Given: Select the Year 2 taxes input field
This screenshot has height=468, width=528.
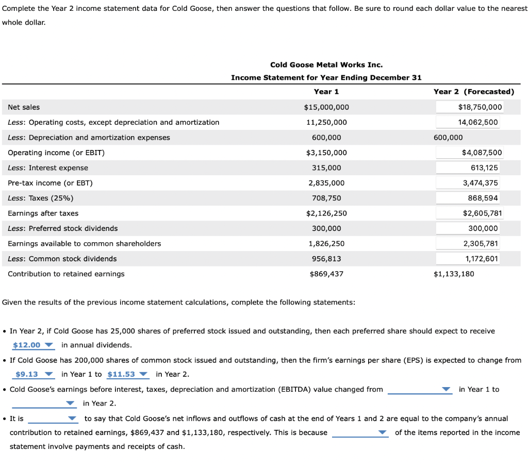Looking at the screenshot, I should coord(470,197).
